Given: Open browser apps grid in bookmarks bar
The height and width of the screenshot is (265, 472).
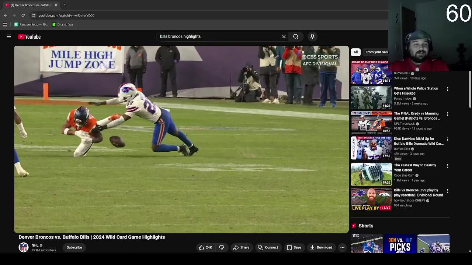Looking at the screenshot, I should click(x=5, y=24).
